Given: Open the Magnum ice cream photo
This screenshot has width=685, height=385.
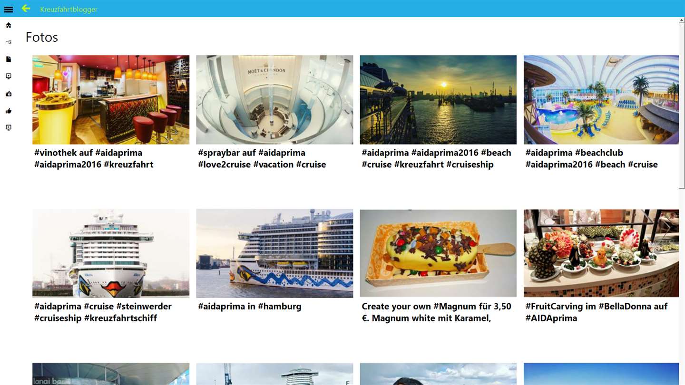Looking at the screenshot, I should [x=438, y=253].
